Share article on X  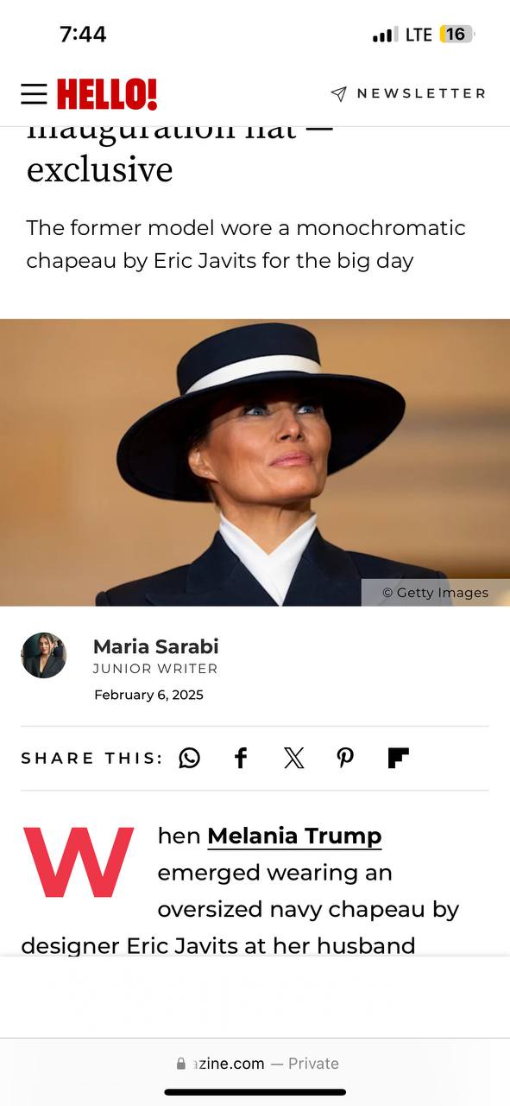pos(293,758)
